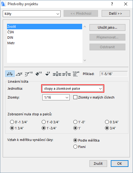Click the Zrušit button
This screenshot has width=133, height=173.
98,164
